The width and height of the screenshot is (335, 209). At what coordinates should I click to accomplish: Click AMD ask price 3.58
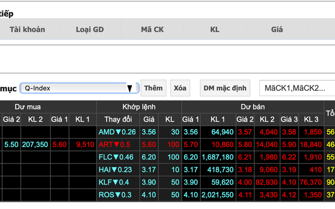(289, 132)
